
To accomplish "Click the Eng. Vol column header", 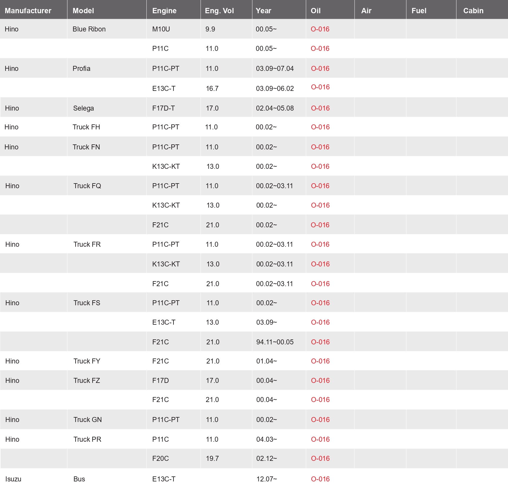I will point(219,11).
